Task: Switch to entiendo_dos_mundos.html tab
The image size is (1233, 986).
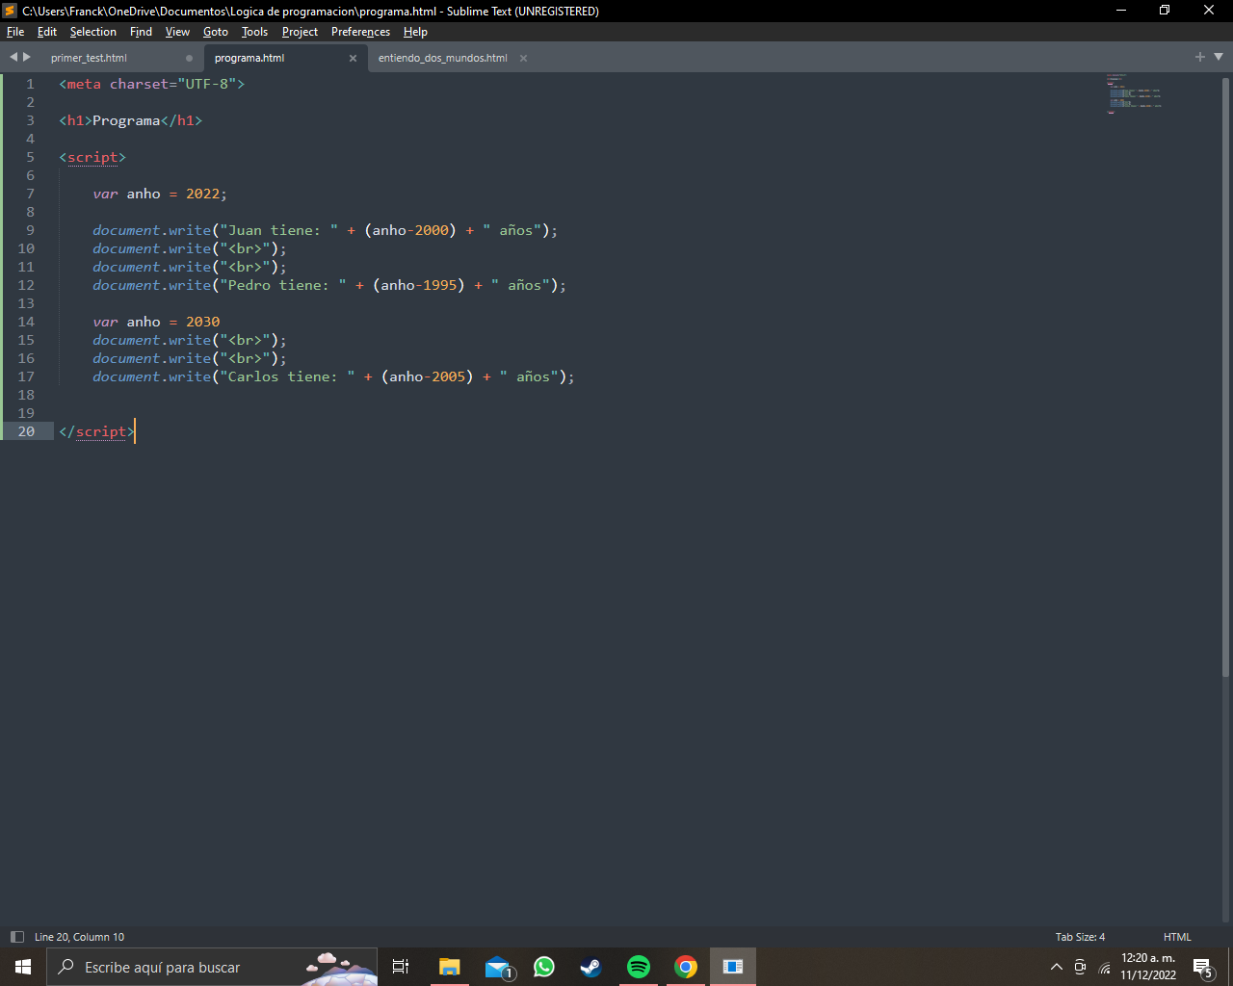Action: click(442, 58)
